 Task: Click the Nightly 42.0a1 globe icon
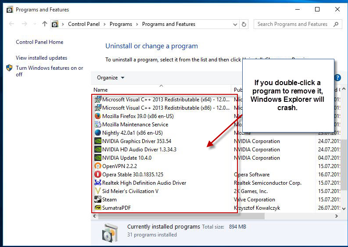coord(98,132)
